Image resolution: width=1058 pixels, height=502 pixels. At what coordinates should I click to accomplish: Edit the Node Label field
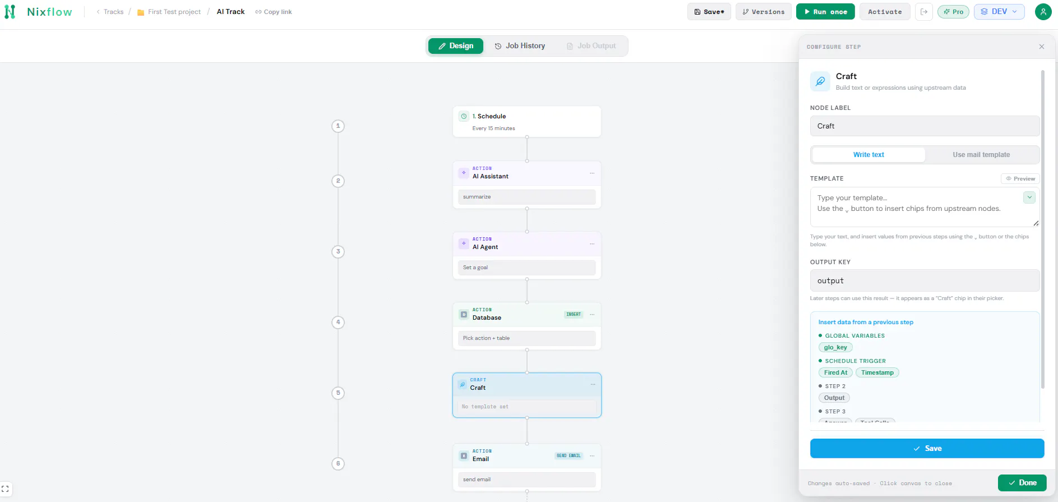click(925, 126)
